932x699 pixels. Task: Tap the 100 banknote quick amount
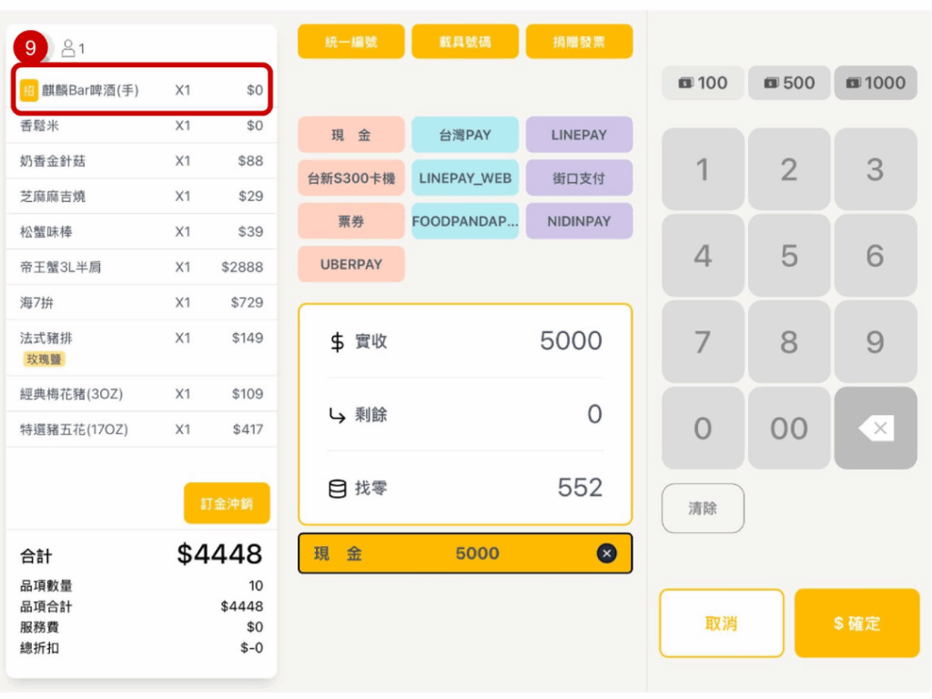(703, 83)
